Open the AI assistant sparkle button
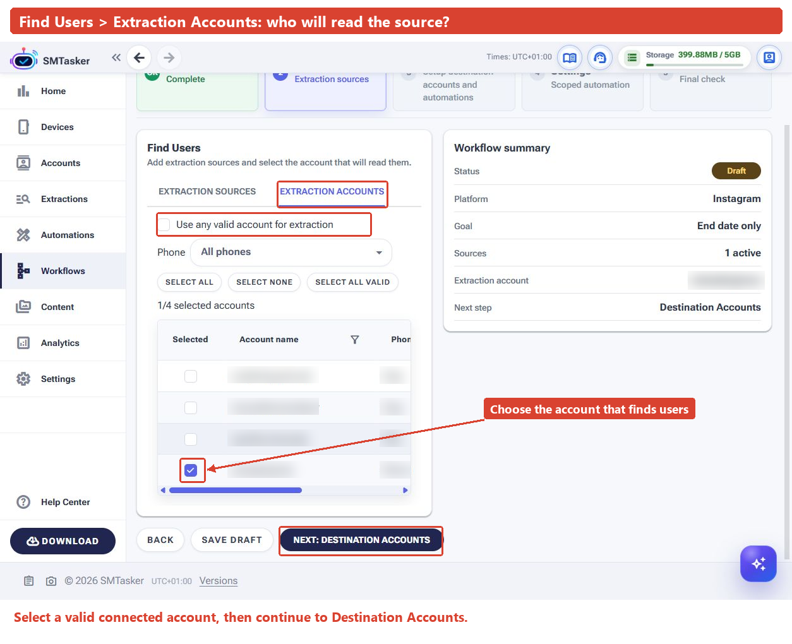Image resolution: width=792 pixels, height=644 pixels. tap(759, 563)
